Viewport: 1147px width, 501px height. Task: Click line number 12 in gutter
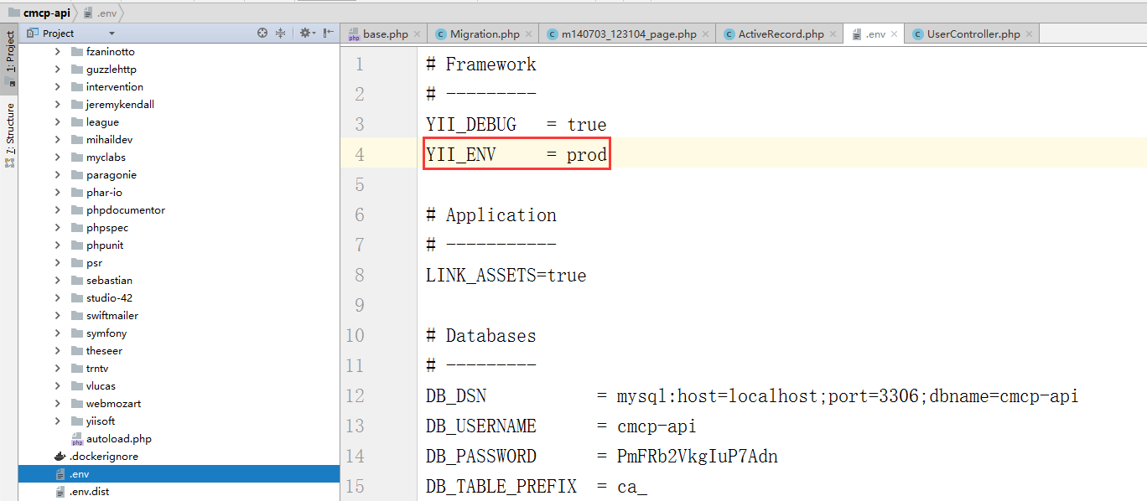coord(355,395)
